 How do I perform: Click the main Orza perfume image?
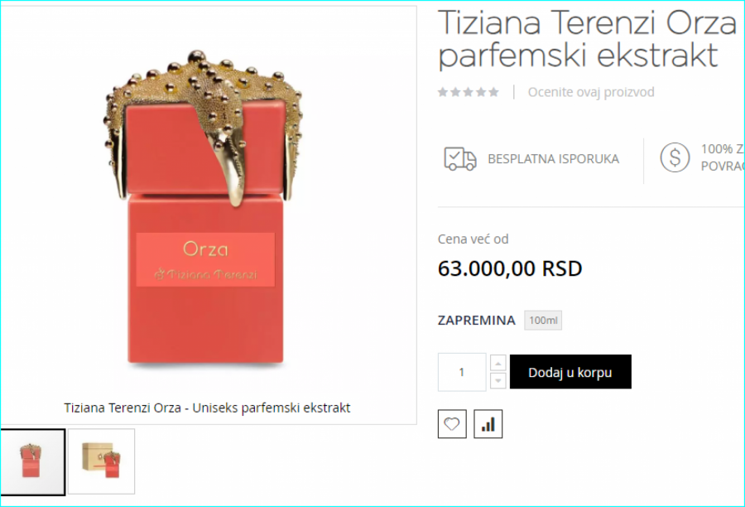tap(205, 207)
